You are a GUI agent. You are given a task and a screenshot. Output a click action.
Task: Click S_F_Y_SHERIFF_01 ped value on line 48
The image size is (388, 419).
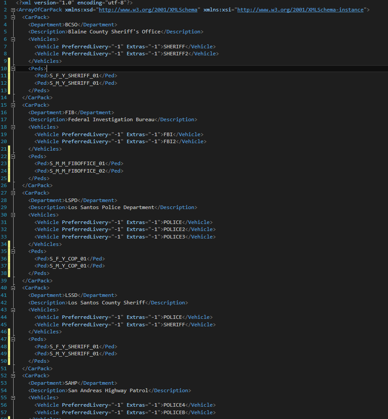pyautogui.click(x=74, y=347)
